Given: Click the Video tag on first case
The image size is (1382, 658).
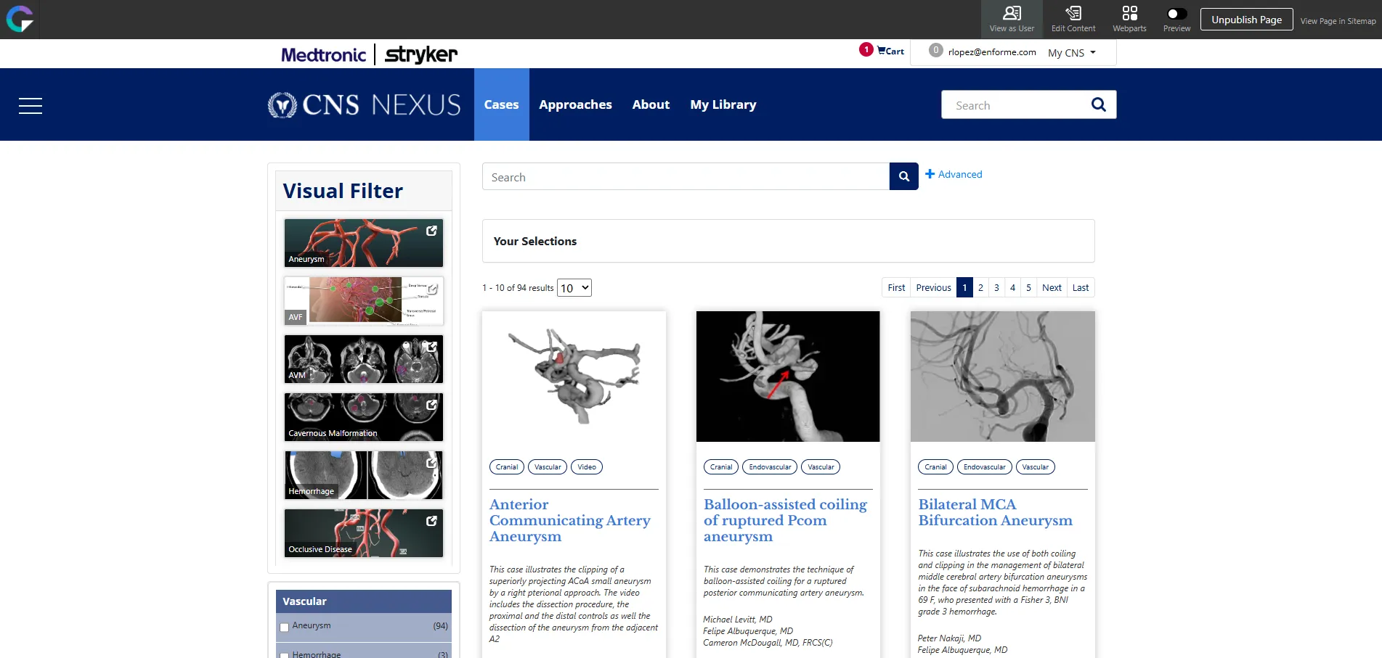Looking at the screenshot, I should (587, 467).
